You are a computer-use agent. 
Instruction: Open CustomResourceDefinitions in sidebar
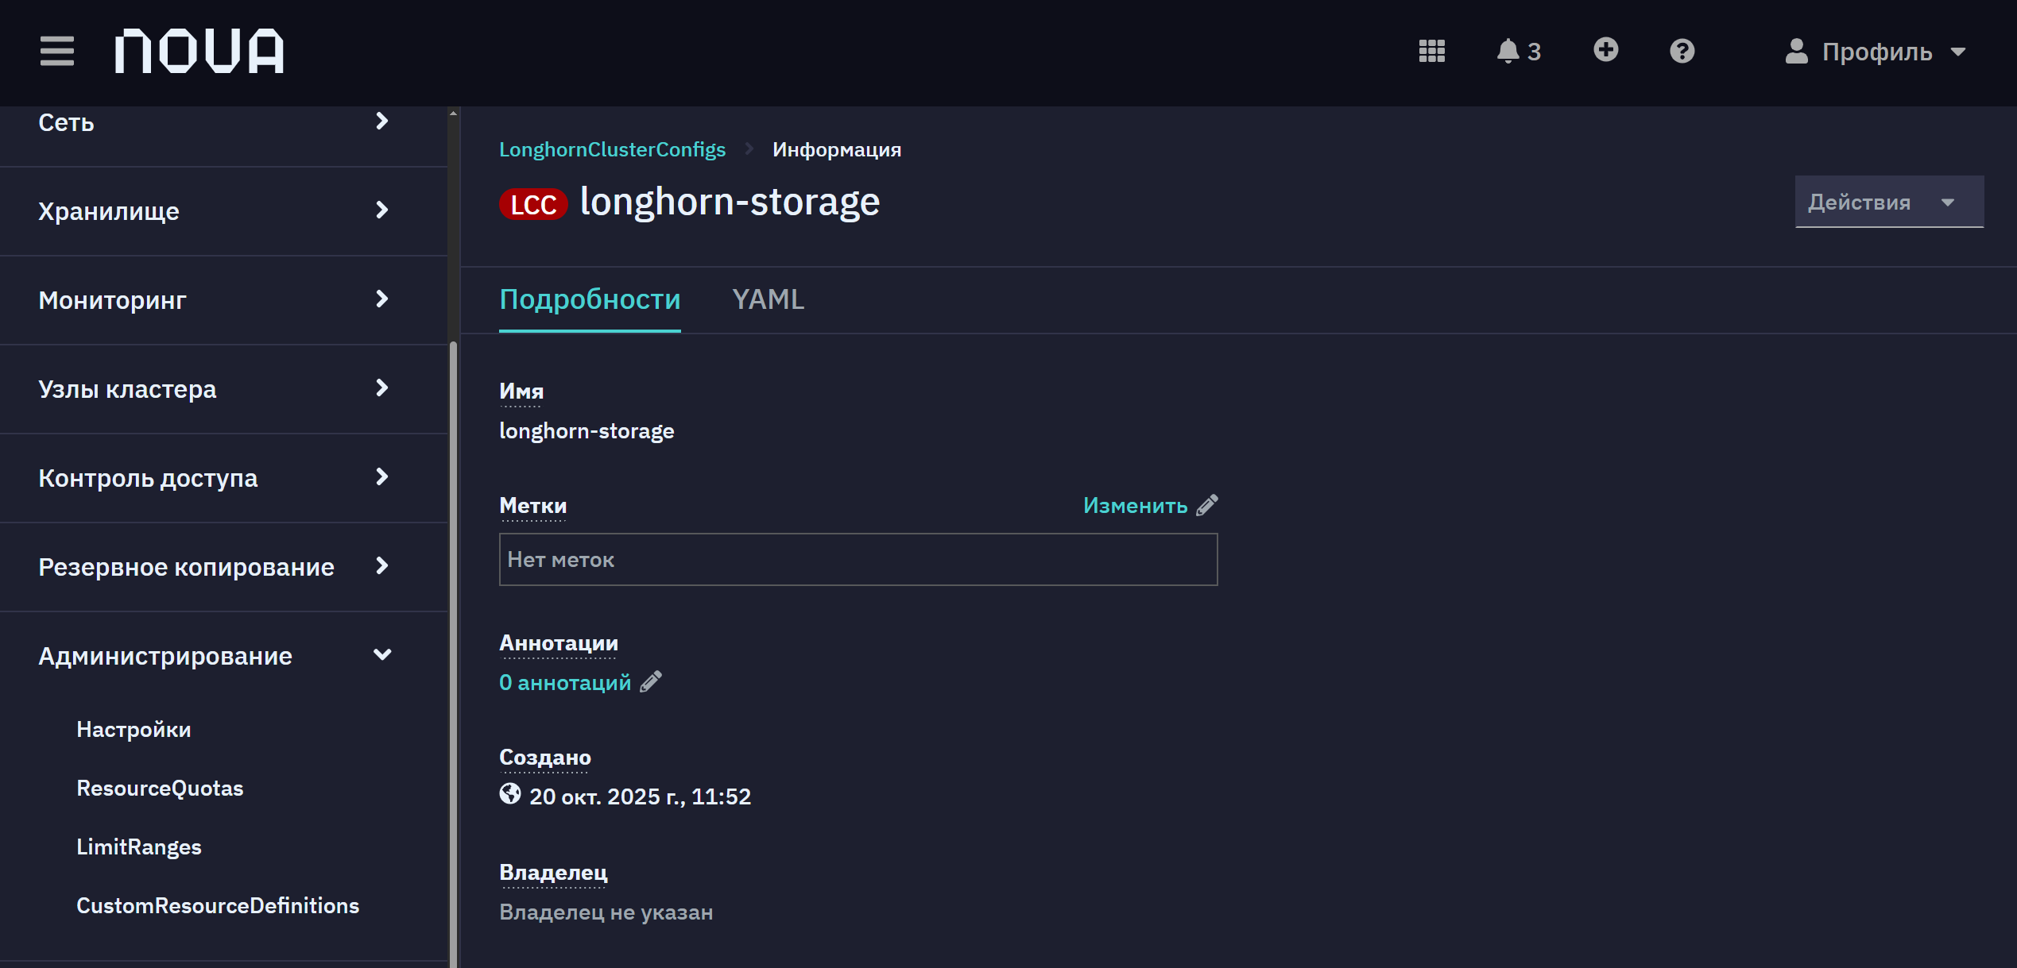[218, 905]
